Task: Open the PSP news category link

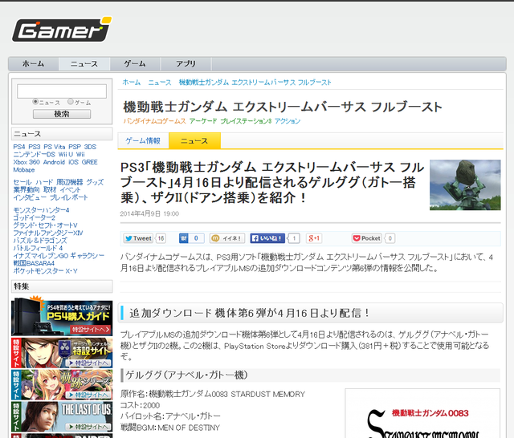Action: click(x=75, y=147)
